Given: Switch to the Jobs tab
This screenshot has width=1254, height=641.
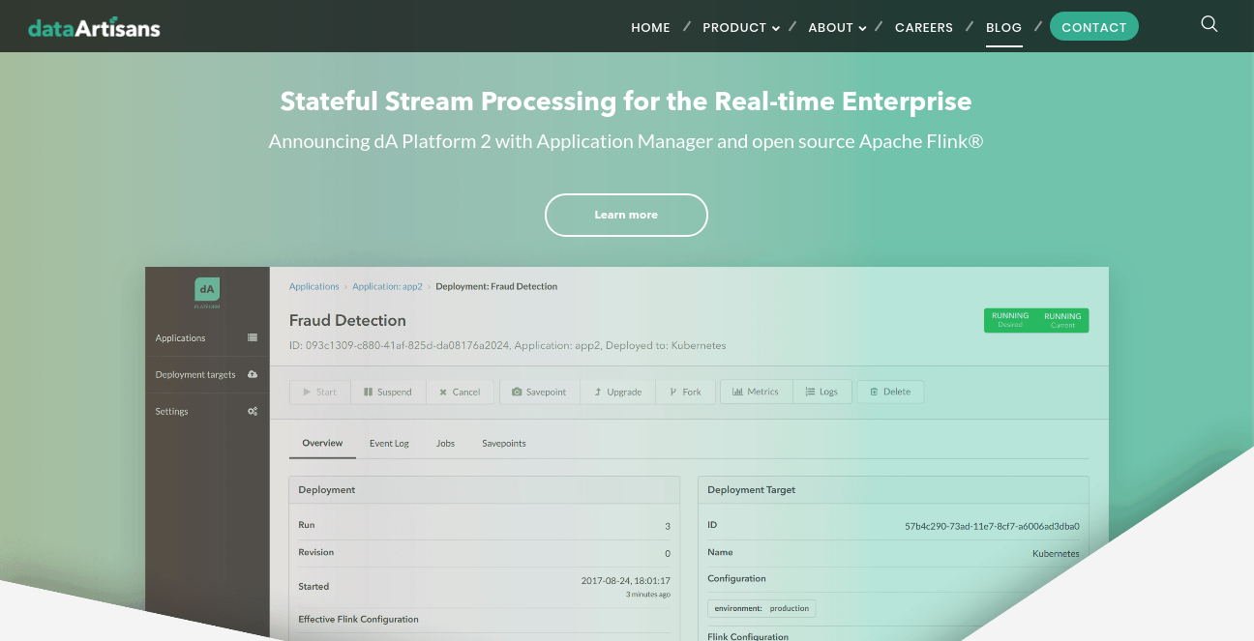Looking at the screenshot, I should coord(445,443).
